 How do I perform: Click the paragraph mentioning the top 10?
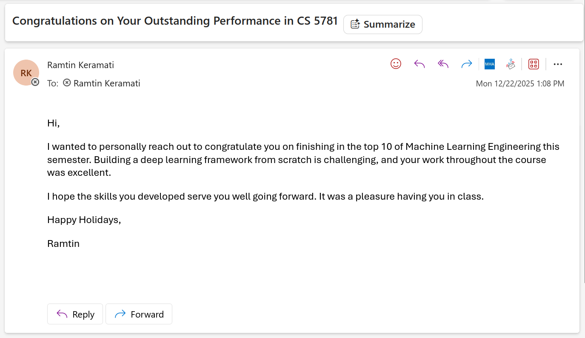303,160
